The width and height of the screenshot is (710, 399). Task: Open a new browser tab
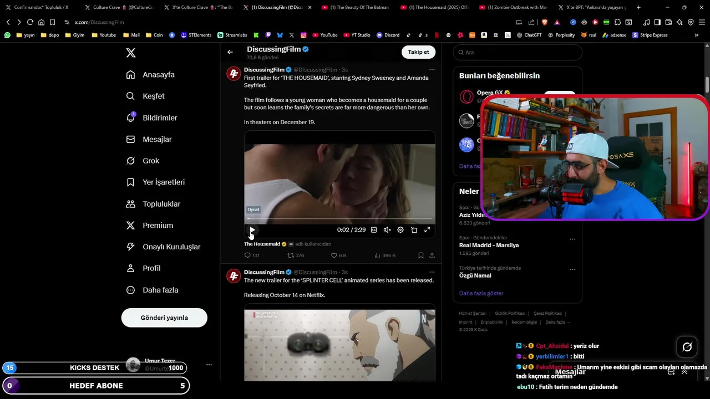[638, 7]
